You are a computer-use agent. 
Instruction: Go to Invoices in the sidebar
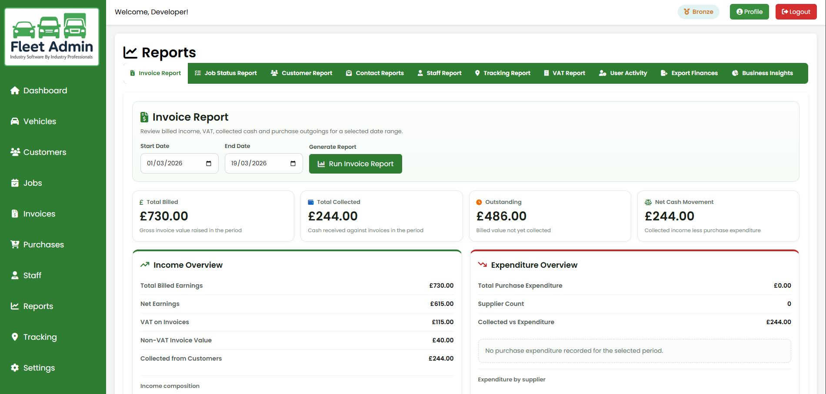click(39, 213)
